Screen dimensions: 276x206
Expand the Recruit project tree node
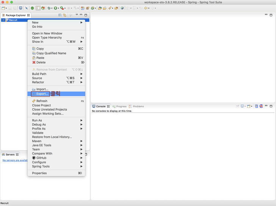3,20
